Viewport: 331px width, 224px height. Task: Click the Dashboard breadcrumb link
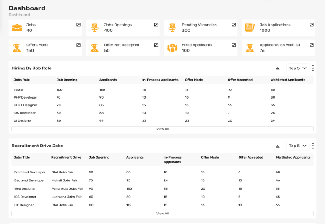[19, 15]
